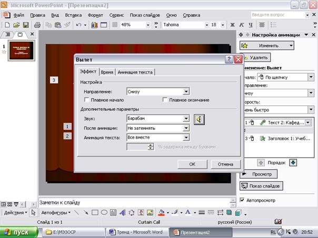Viewport: 318px width, 238px height.
Task: Click the Просмотр button
Action: 258,174
